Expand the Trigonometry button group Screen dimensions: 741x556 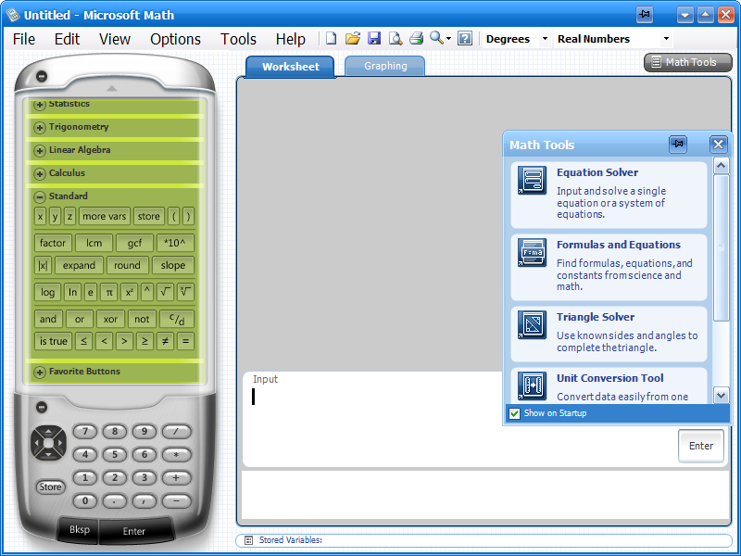point(40,127)
